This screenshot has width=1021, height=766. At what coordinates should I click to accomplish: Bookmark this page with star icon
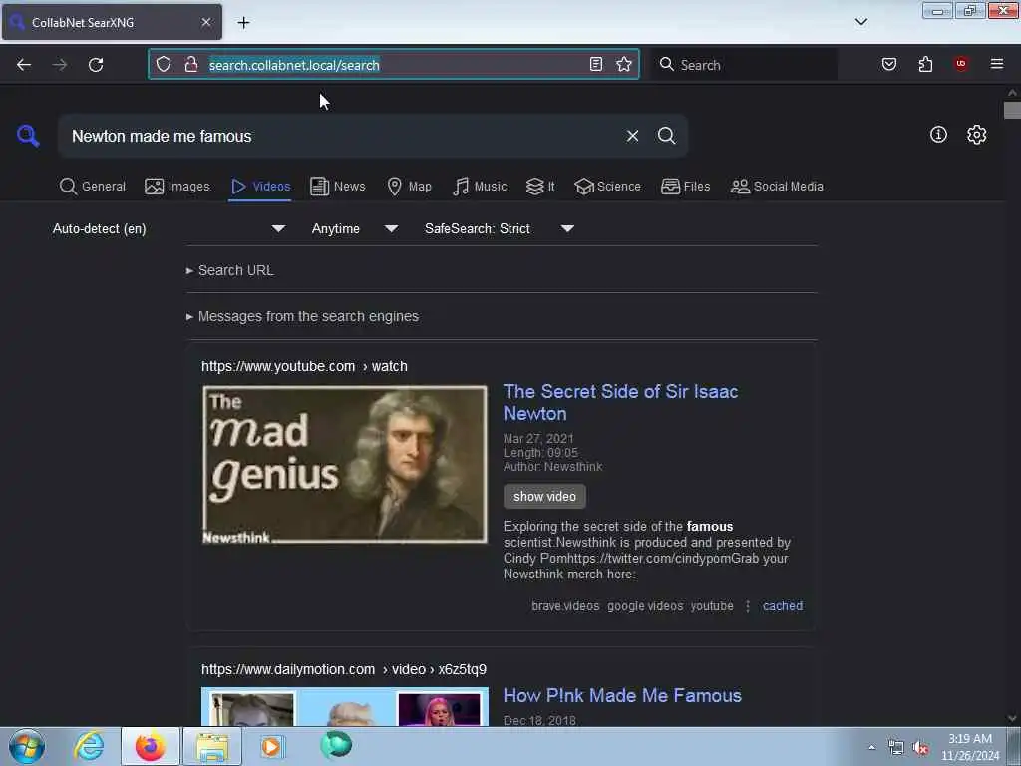tap(624, 64)
